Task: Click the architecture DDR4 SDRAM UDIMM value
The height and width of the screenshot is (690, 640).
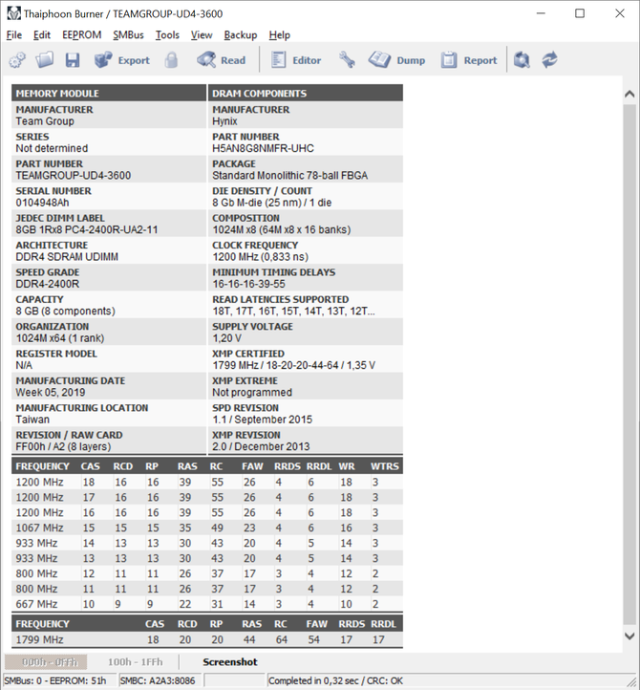Action: coord(67,256)
